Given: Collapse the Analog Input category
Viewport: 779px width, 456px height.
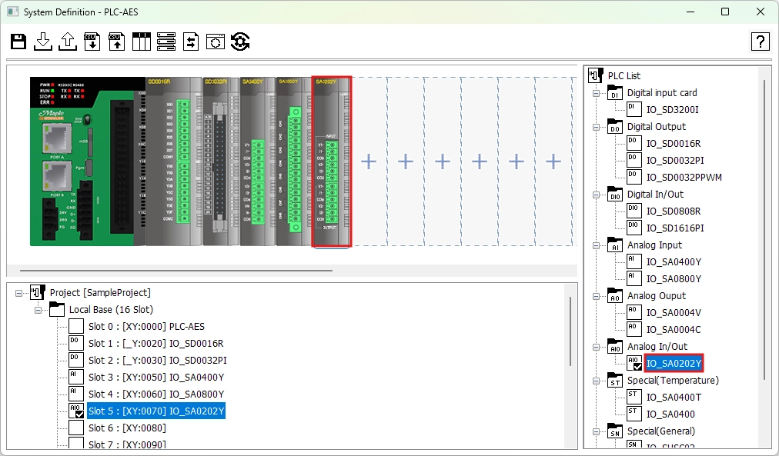Looking at the screenshot, I should pos(596,245).
